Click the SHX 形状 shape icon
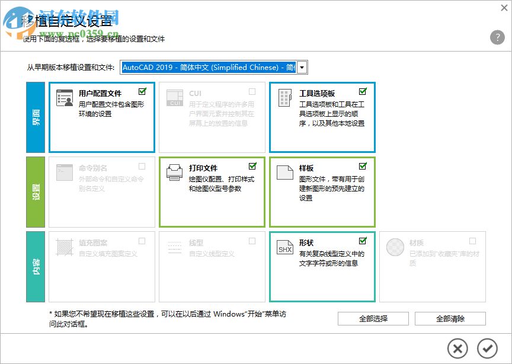The image size is (512, 364). [x=284, y=246]
